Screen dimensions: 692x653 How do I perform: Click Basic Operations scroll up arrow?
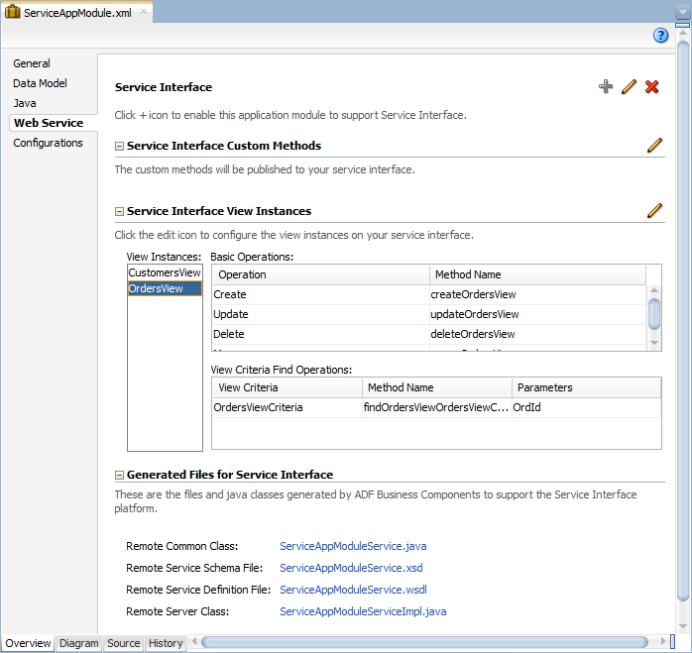(654, 290)
